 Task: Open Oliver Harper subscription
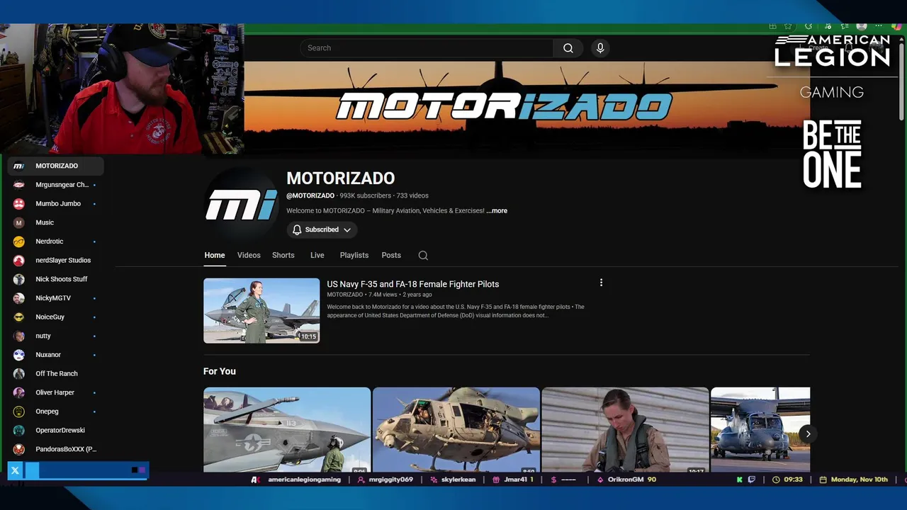click(x=55, y=392)
